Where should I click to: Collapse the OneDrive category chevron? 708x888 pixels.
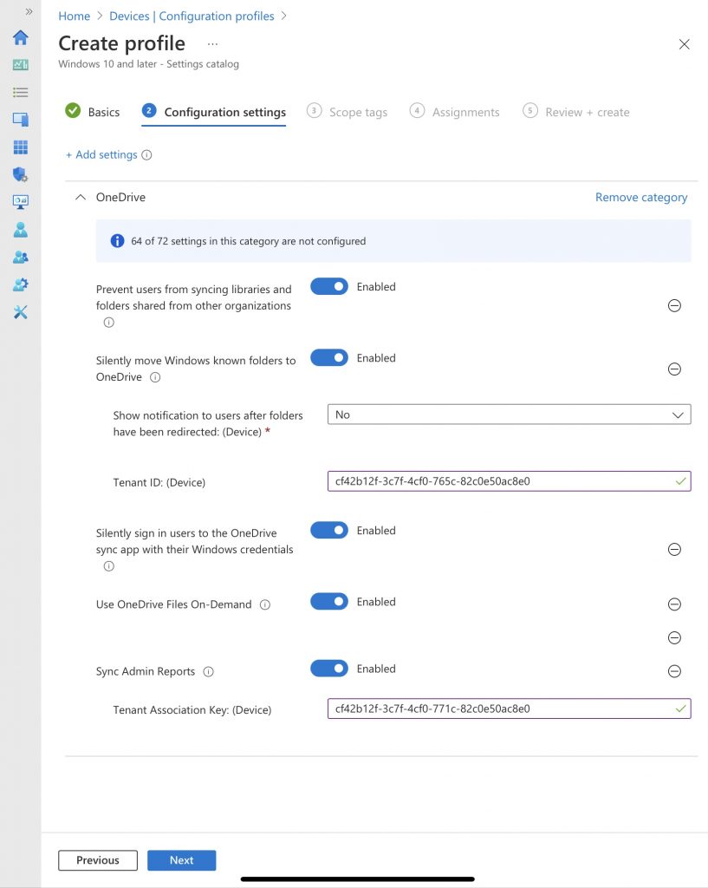81,197
